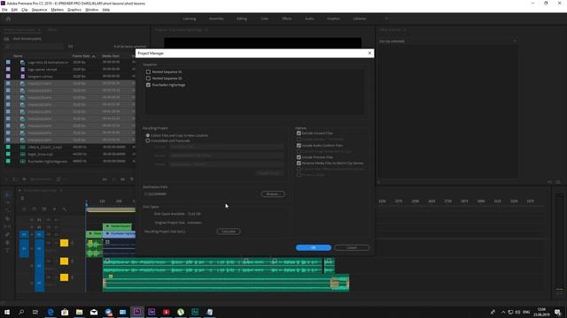Click the second yellow audio track button
This screenshot has width=567, height=318.
pyautogui.click(x=64, y=261)
